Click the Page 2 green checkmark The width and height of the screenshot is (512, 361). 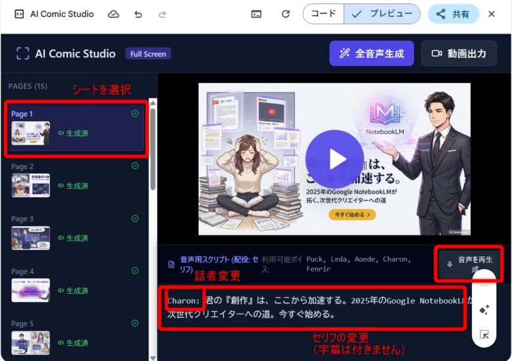point(135,166)
